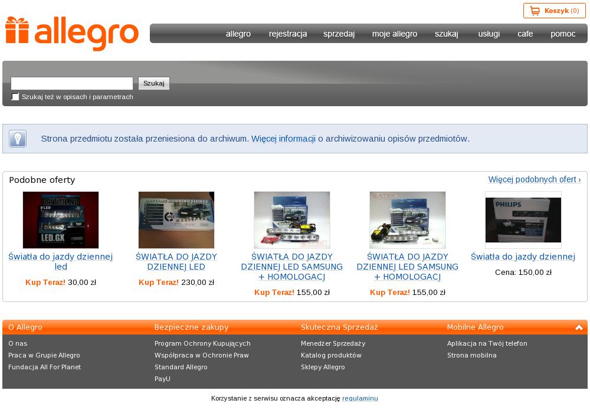
Task: Open Praca w Grupie Allegro link
Action: [44, 355]
